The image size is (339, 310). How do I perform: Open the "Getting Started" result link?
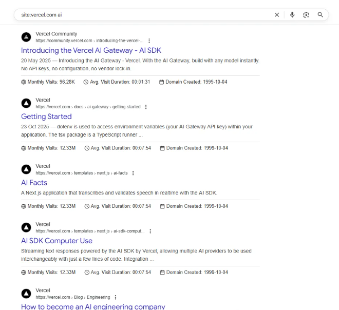click(x=46, y=117)
